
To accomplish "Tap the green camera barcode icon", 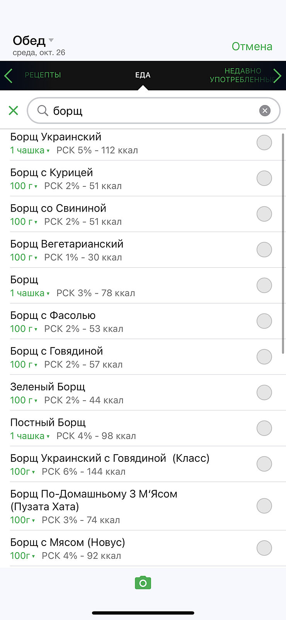I will tap(143, 583).
